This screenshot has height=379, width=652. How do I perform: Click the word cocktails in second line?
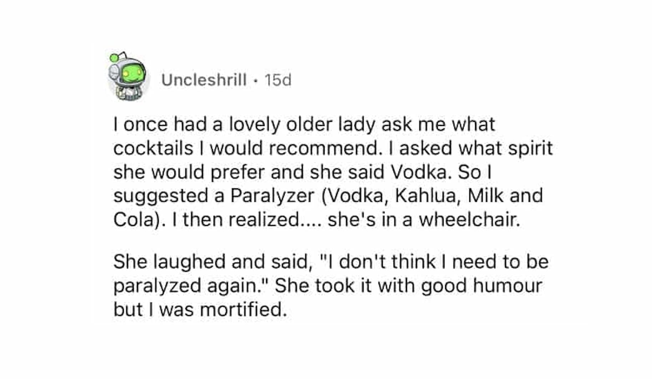coord(153,148)
